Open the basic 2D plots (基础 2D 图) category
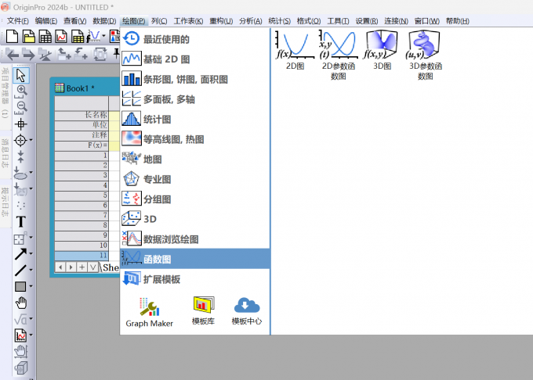Screen dimensions: 533x380 tap(195, 59)
